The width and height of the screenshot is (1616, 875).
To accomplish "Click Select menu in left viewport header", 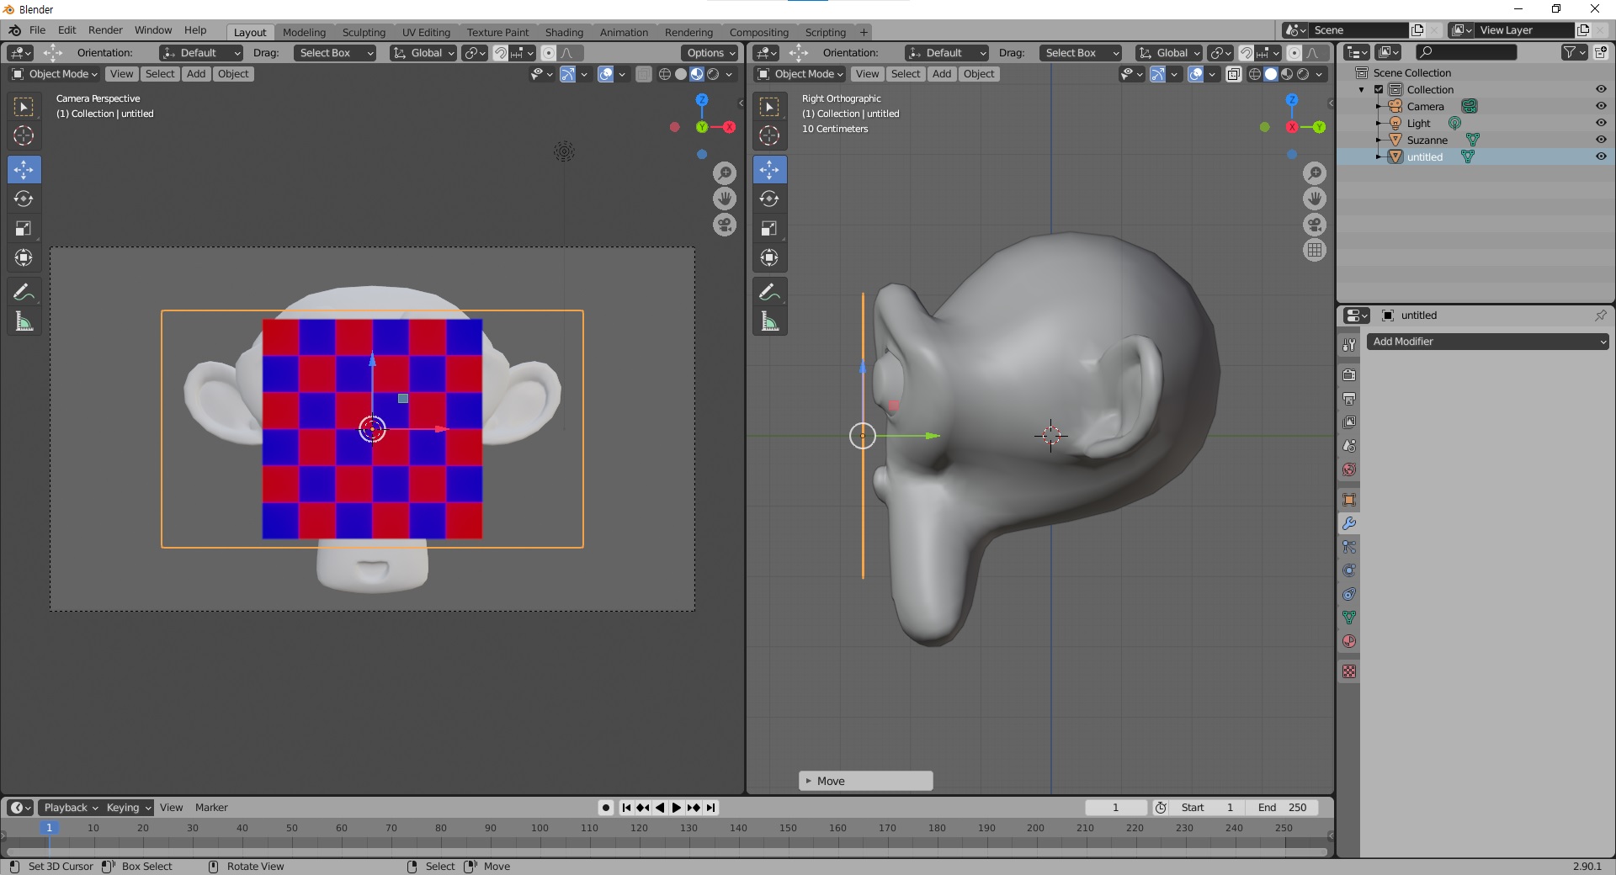I will coord(160,74).
